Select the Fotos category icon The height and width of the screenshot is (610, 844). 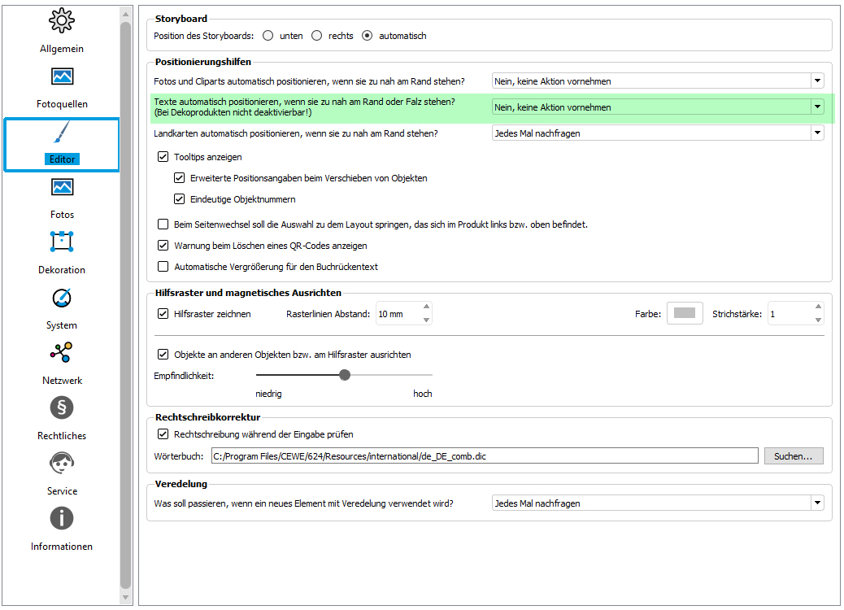coord(62,187)
